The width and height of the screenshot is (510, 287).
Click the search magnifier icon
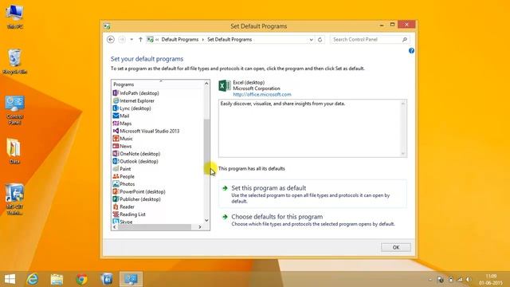click(x=405, y=39)
